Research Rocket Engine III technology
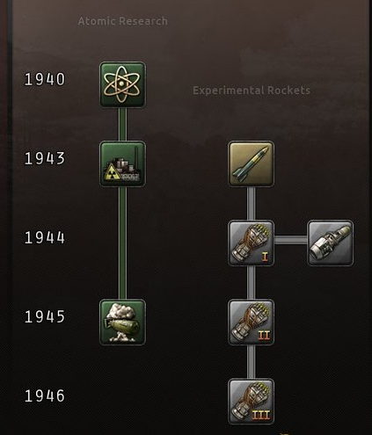Viewport: 372px width, 435px height. coord(251,401)
